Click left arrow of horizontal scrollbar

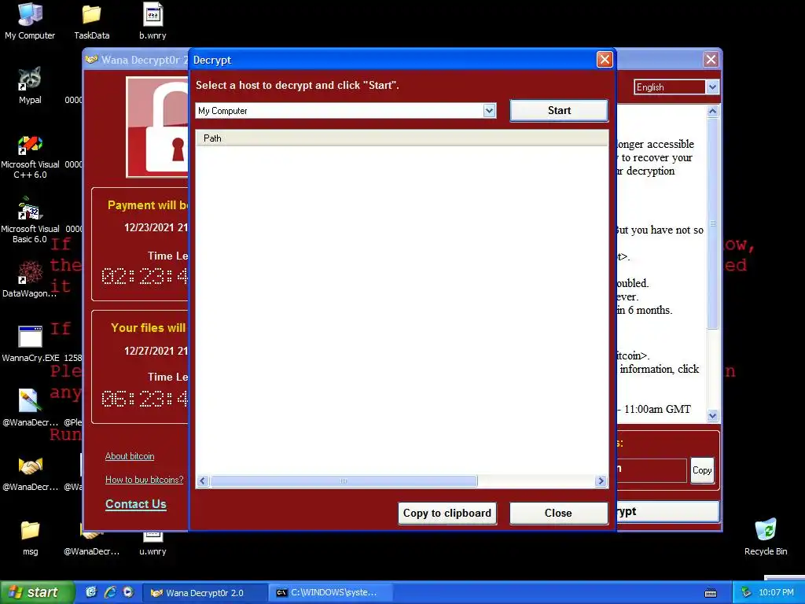(x=202, y=481)
